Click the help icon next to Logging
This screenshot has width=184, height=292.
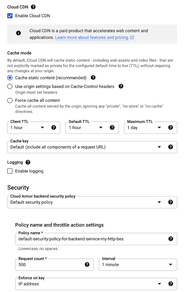28,162
